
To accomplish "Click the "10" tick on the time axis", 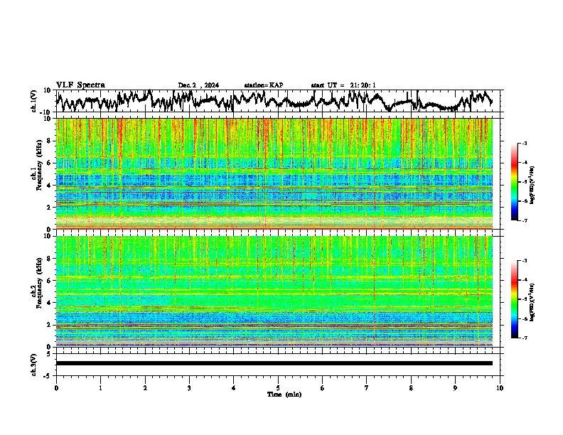I will pos(500,388).
